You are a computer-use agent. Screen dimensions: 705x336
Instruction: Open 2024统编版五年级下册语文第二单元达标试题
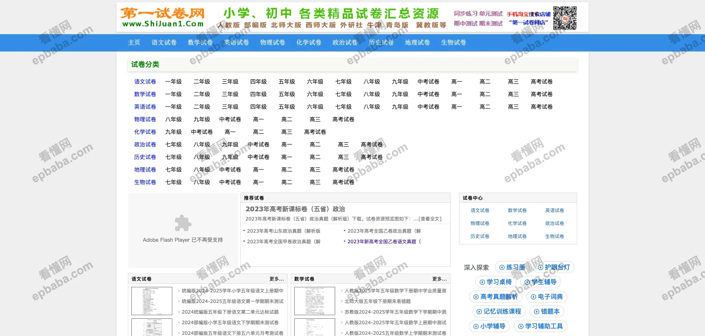[x=230, y=312]
